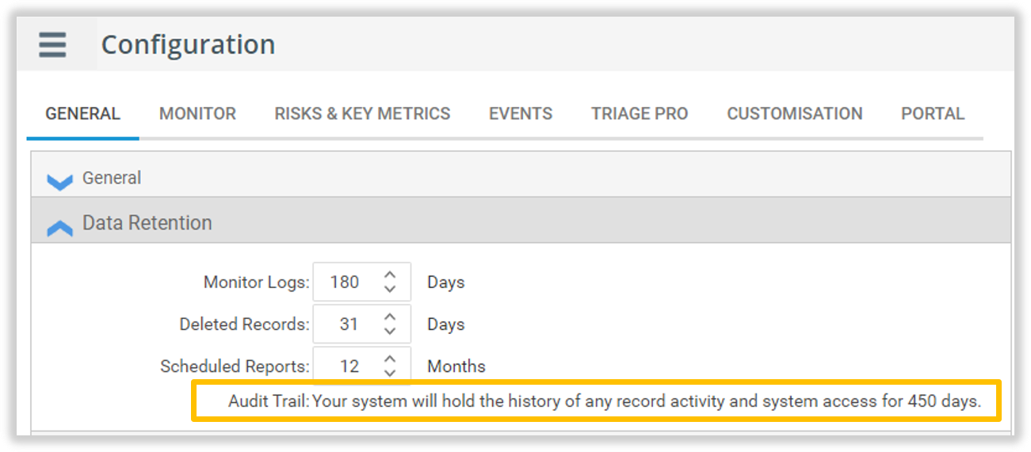Click the Data Retention section header
Viewport: 1031px width, 452px height.
147,223
